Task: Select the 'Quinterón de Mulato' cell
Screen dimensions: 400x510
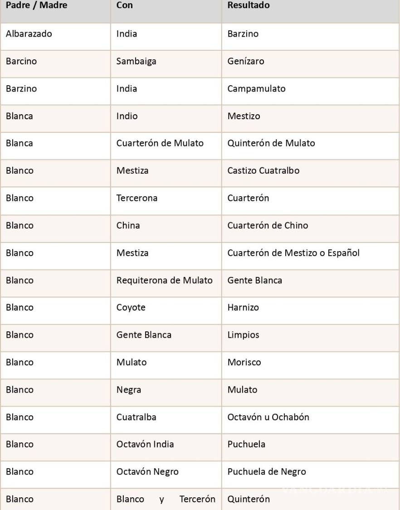Action: (271, 143)
